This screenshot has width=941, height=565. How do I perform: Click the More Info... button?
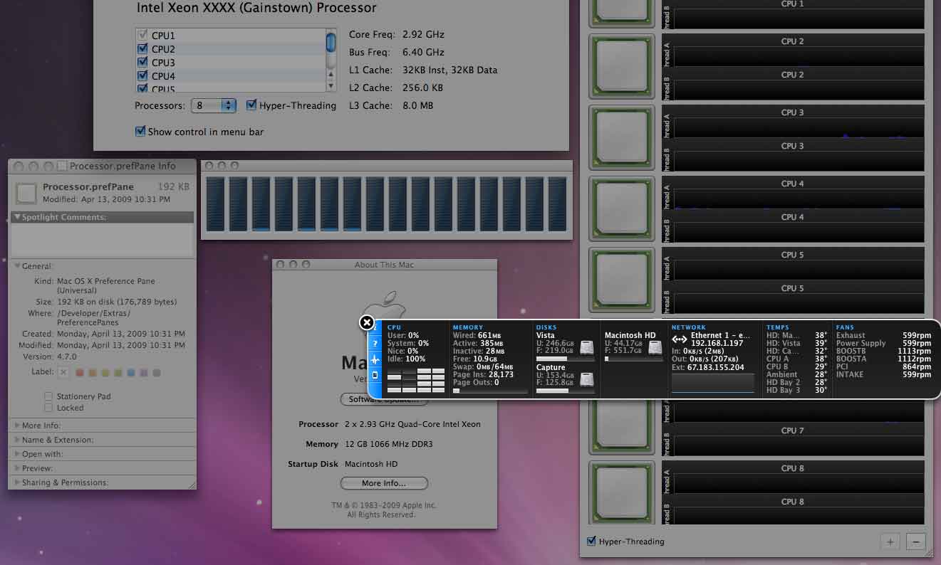tap(384, 483)
